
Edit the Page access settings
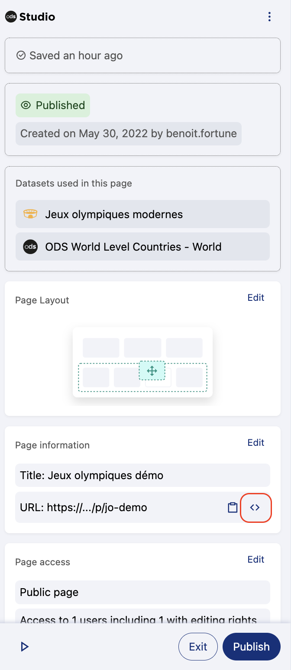pos(255,560)
